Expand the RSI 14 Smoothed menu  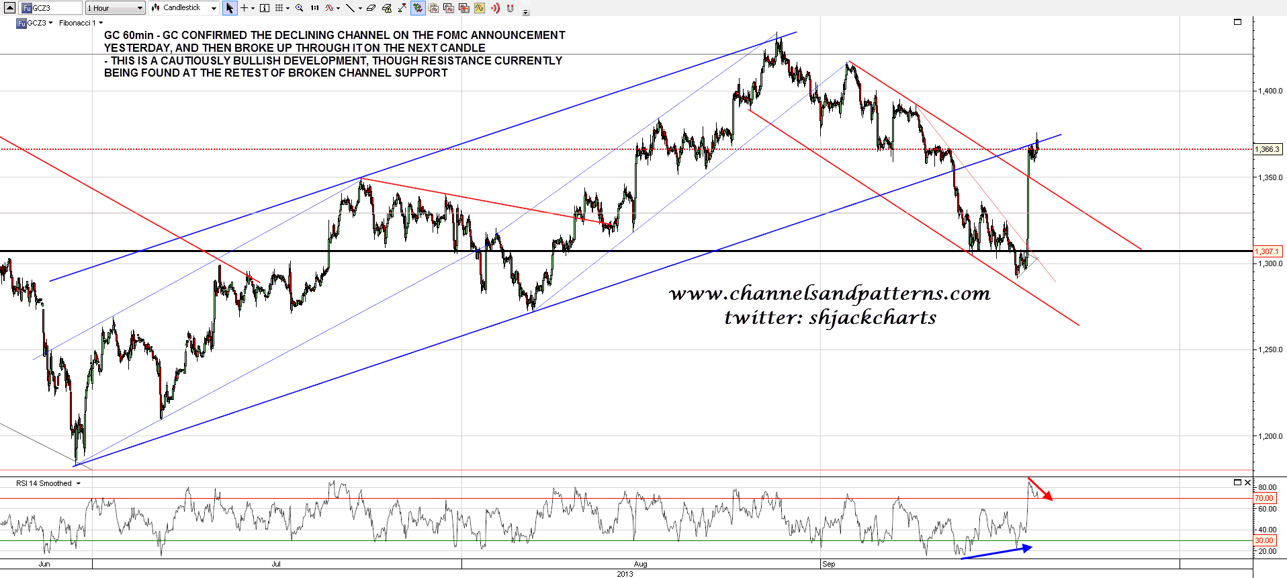point(78,483)
